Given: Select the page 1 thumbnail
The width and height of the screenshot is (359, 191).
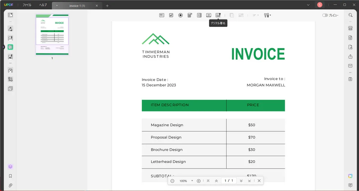Looking at the screenshot, I should click(x=52, y=35).
